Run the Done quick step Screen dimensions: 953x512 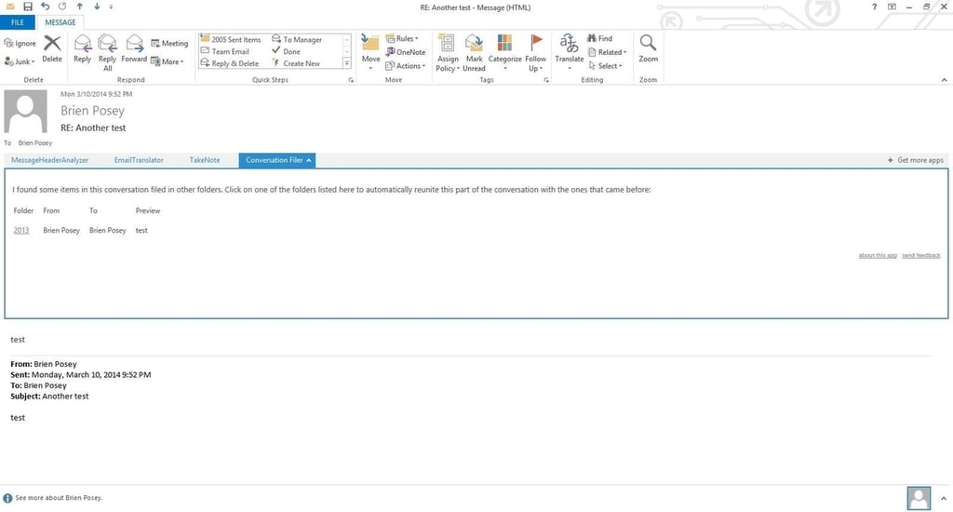click(x=287, y=51)
